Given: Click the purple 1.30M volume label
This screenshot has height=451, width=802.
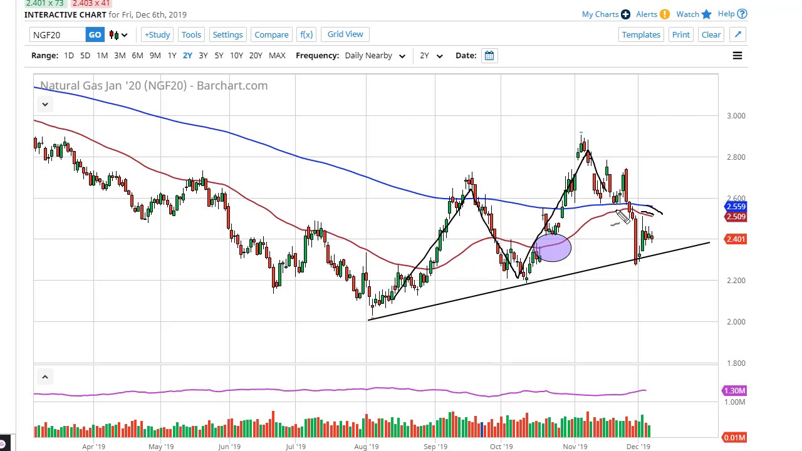Looking at the screenshot, I should tap(734, 391).
